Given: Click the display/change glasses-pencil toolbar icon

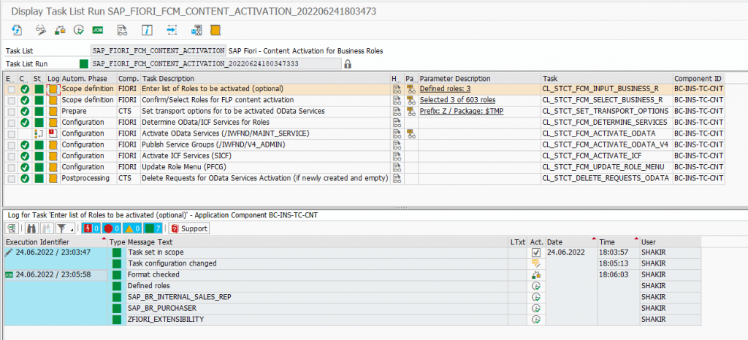Looking at the screenshot, I should [x=41, y=30].
